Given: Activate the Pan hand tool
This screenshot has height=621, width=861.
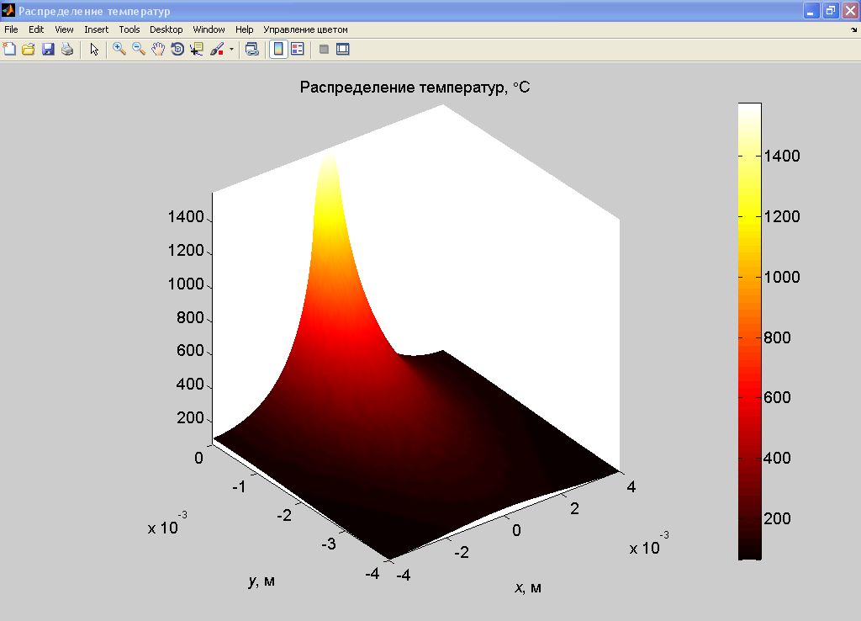Looking at the screenshot, I should click(158, 50).
